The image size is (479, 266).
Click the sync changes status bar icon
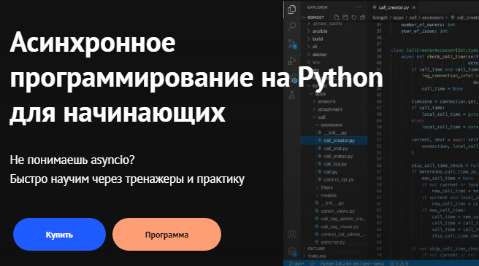click(312, 264)
